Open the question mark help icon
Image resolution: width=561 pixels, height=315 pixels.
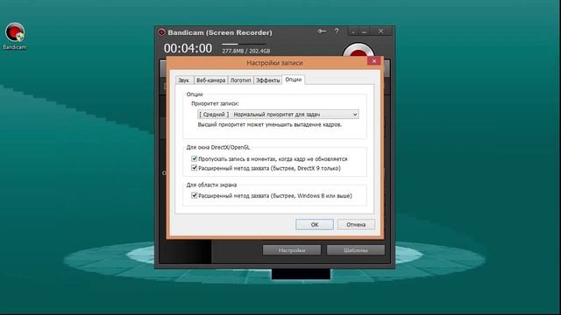click(x=337, y=31)
